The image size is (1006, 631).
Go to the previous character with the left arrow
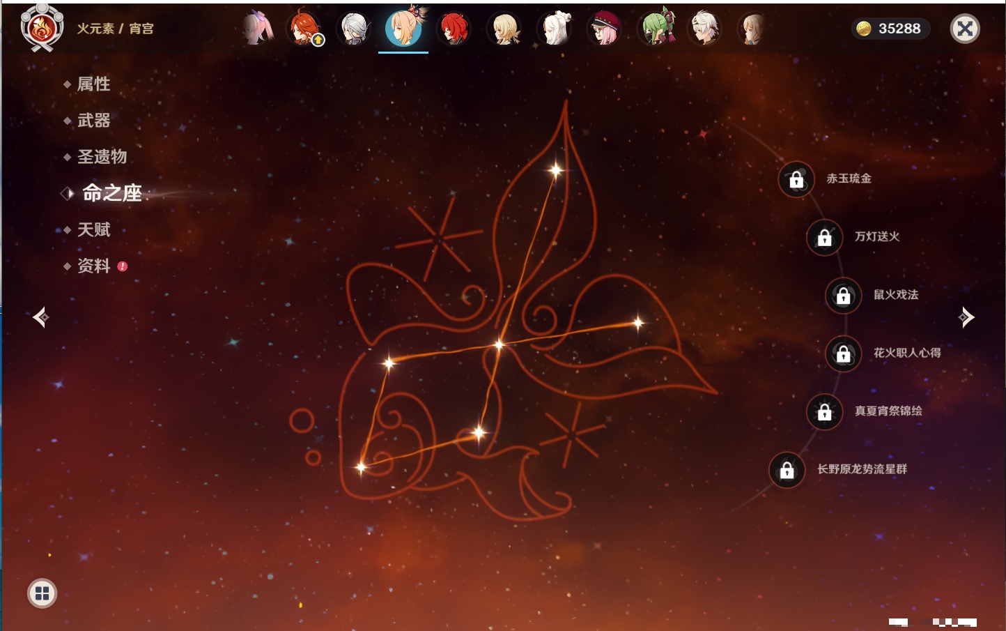pyautogui.click(x=41, y=317)
